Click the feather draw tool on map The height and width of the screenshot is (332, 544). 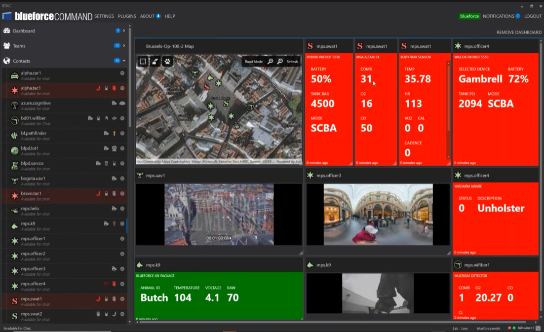[155, 62]
